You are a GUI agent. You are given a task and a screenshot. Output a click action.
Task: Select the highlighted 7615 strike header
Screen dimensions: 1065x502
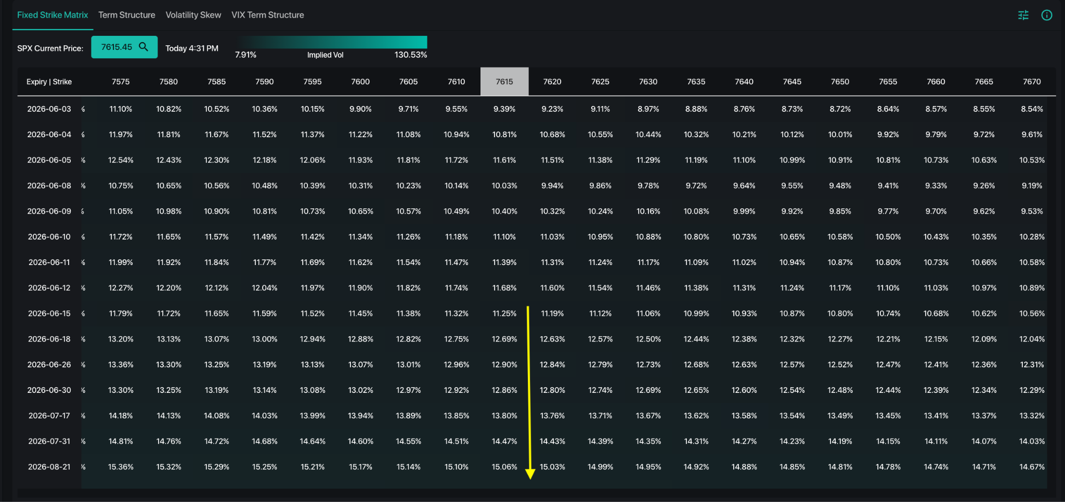click(504, 82)
